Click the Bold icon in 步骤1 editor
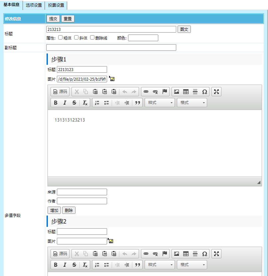 [x=56, y=103]
